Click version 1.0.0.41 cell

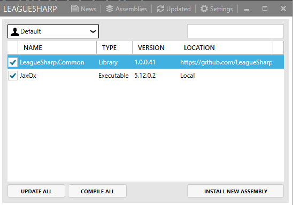click(x=145, y=62)
